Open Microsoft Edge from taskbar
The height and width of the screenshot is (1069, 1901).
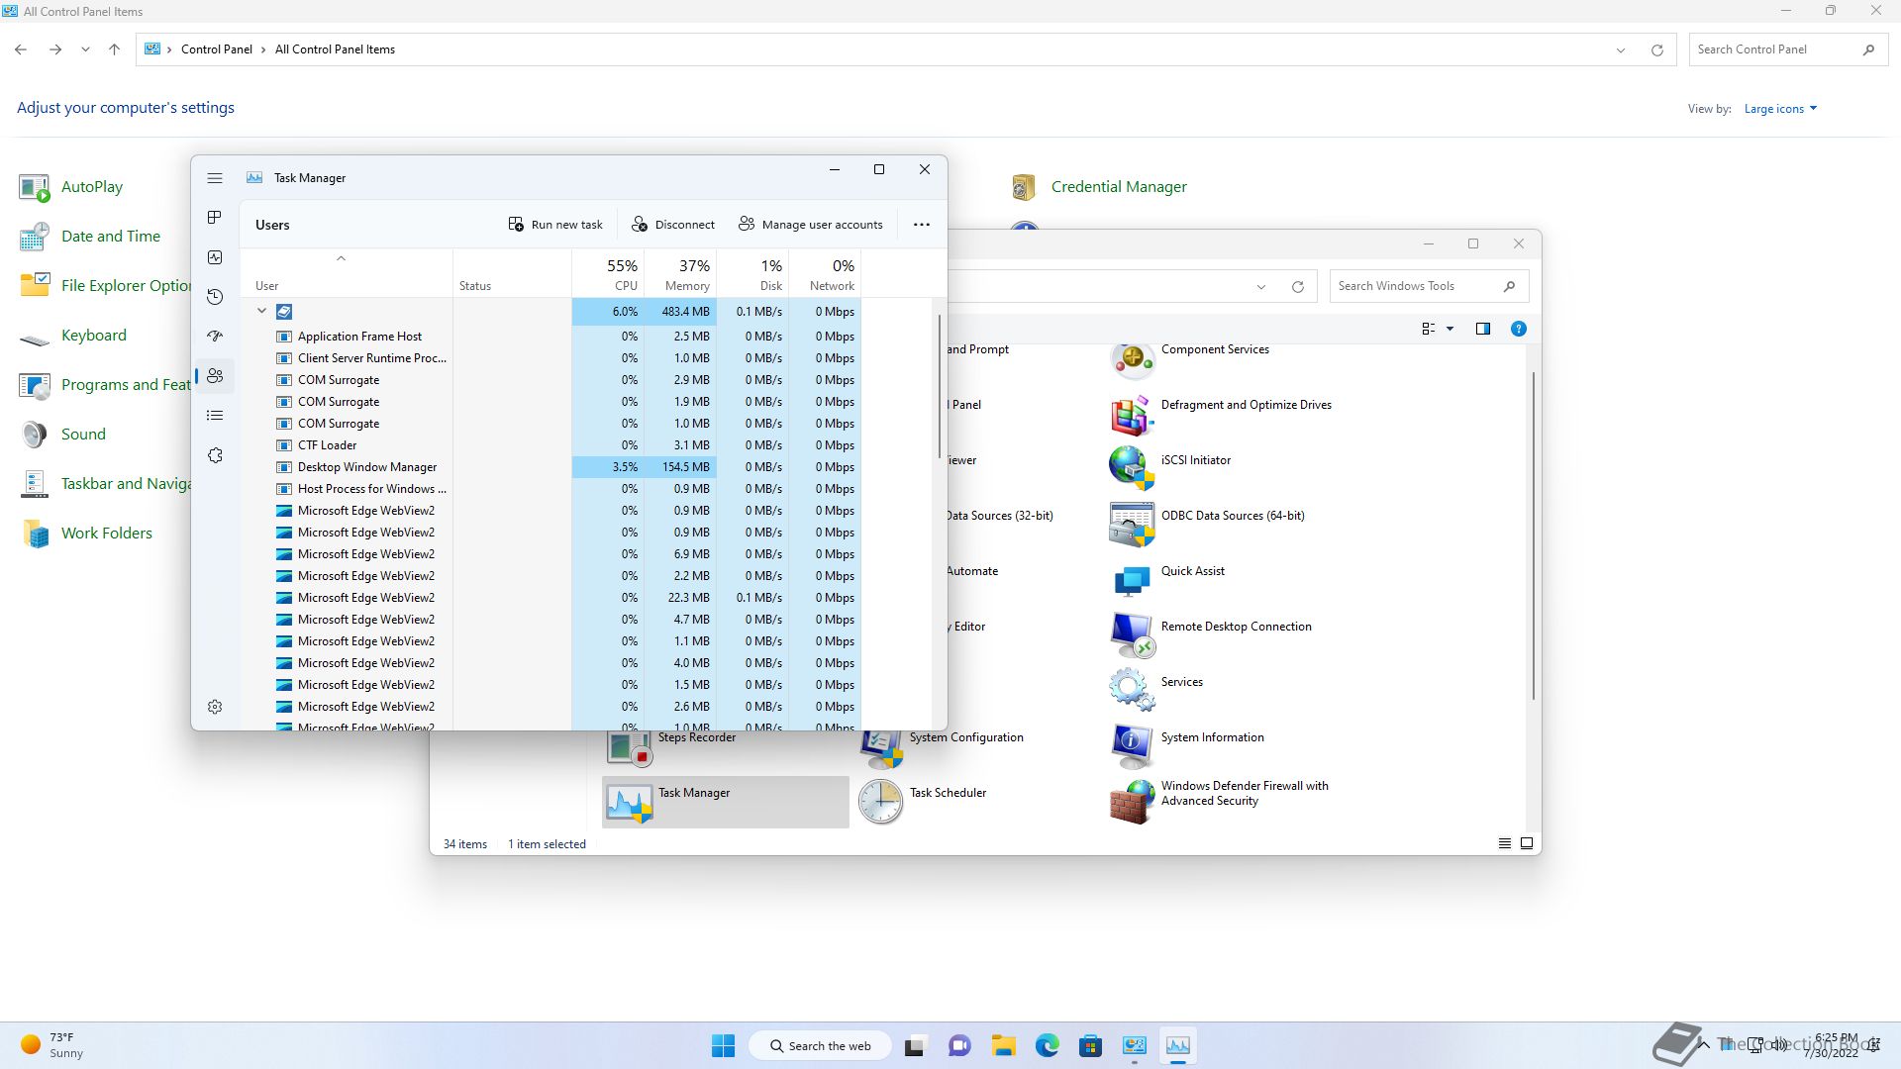(1047, 1046)
